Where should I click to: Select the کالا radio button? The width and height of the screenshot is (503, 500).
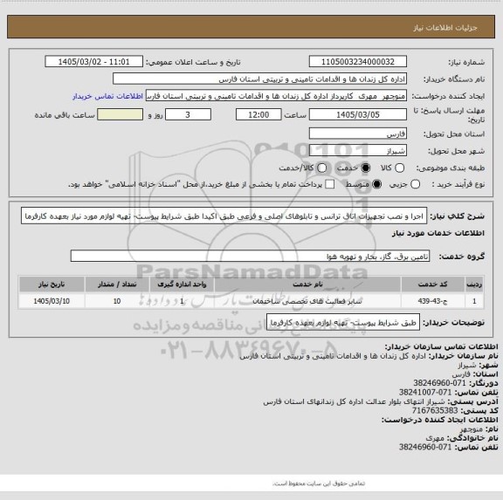399,168
